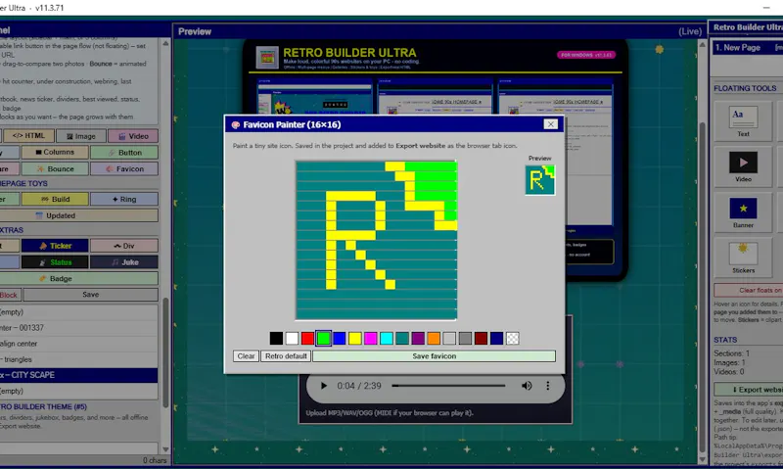This screenshot has width=783, height=469.
Task: Select the Stickers floating tool
Action: tap(743, 258)
